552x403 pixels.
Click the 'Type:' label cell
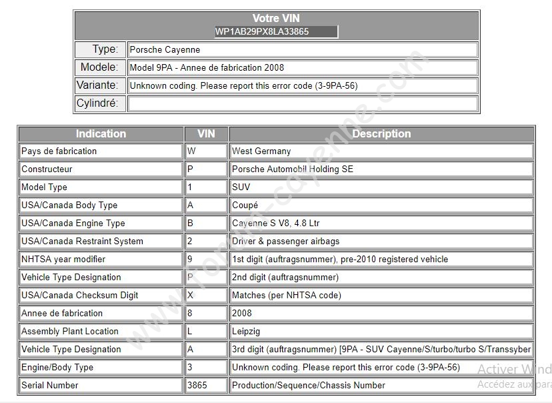100,49
